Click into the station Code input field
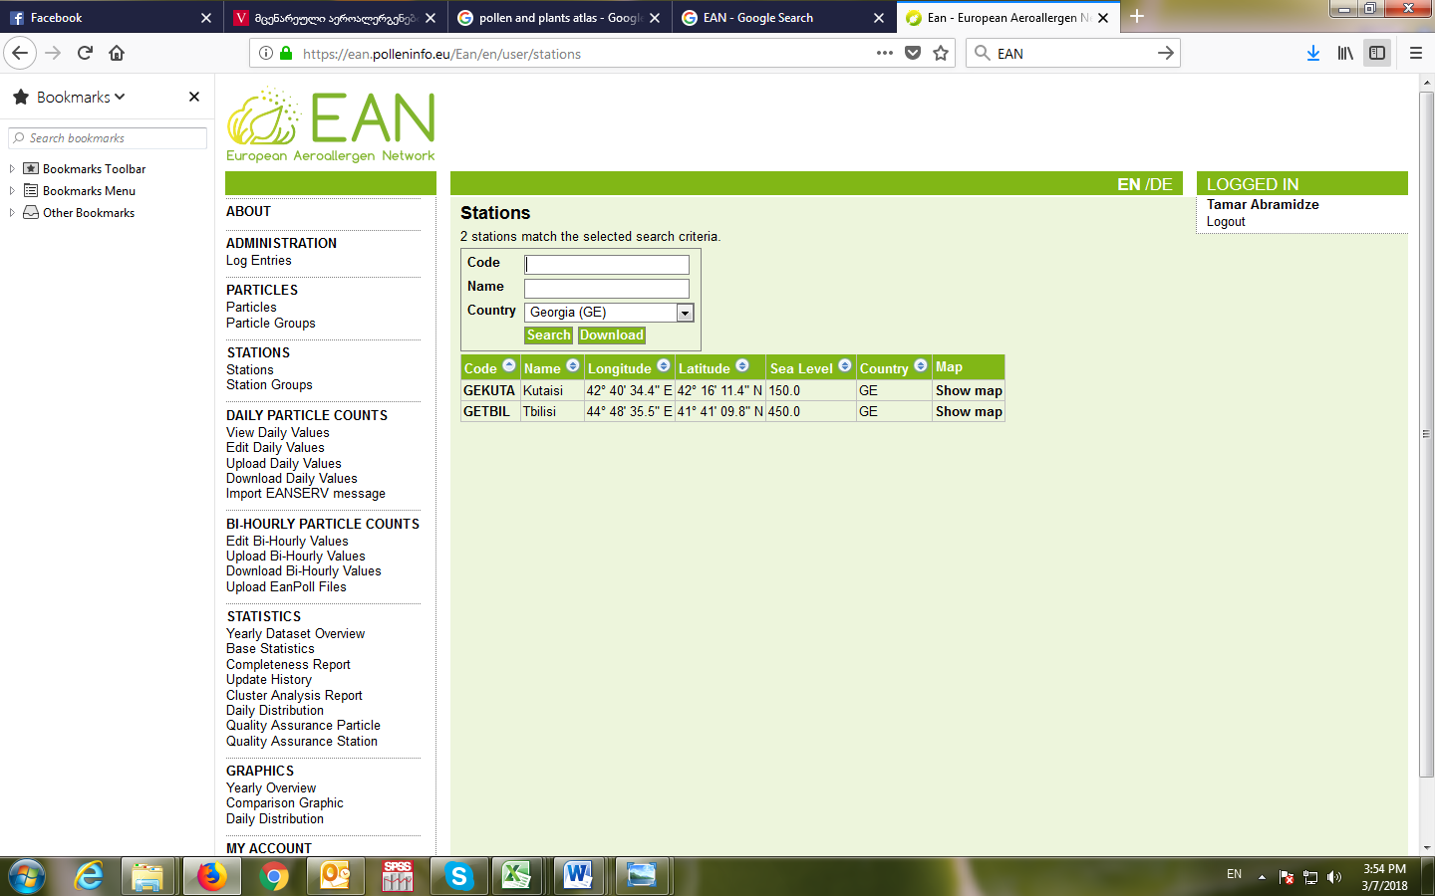The image size is (1435, 896). [607, 265]
